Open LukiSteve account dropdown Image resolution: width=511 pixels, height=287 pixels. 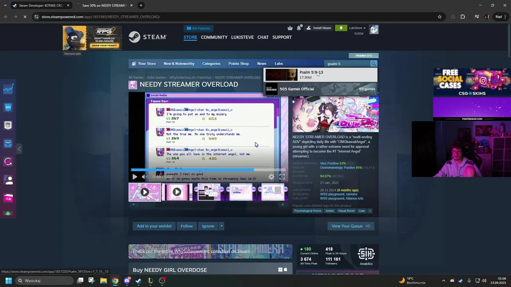tap(357, 28)
